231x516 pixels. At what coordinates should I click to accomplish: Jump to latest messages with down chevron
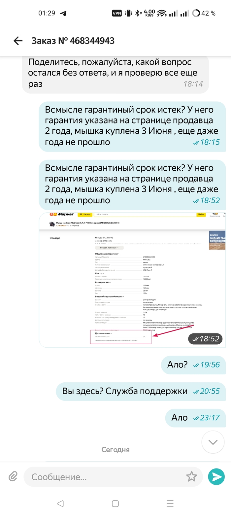click(x=213, y=442)
